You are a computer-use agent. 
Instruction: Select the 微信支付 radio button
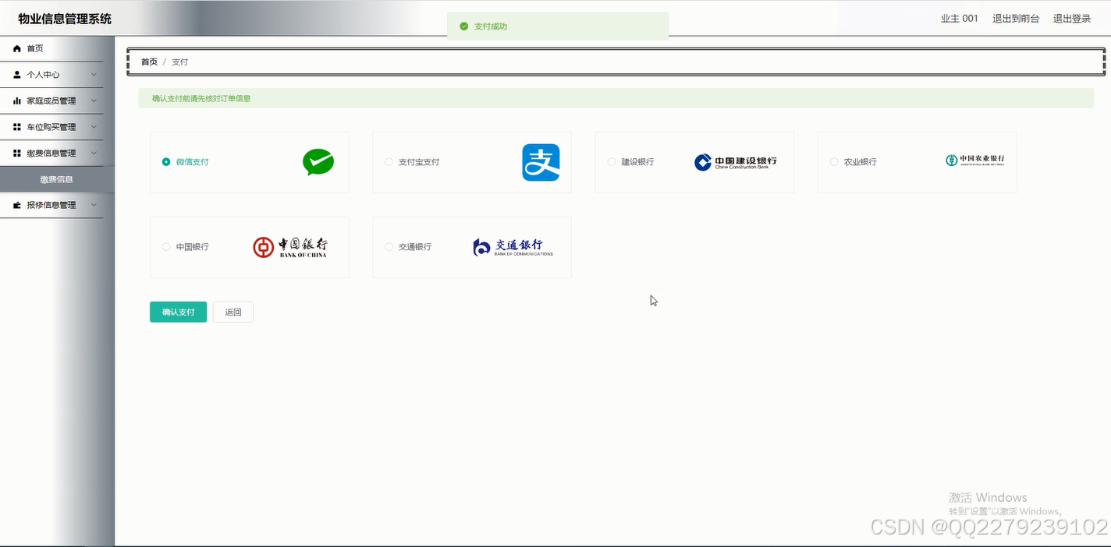(x=166, y=162)
